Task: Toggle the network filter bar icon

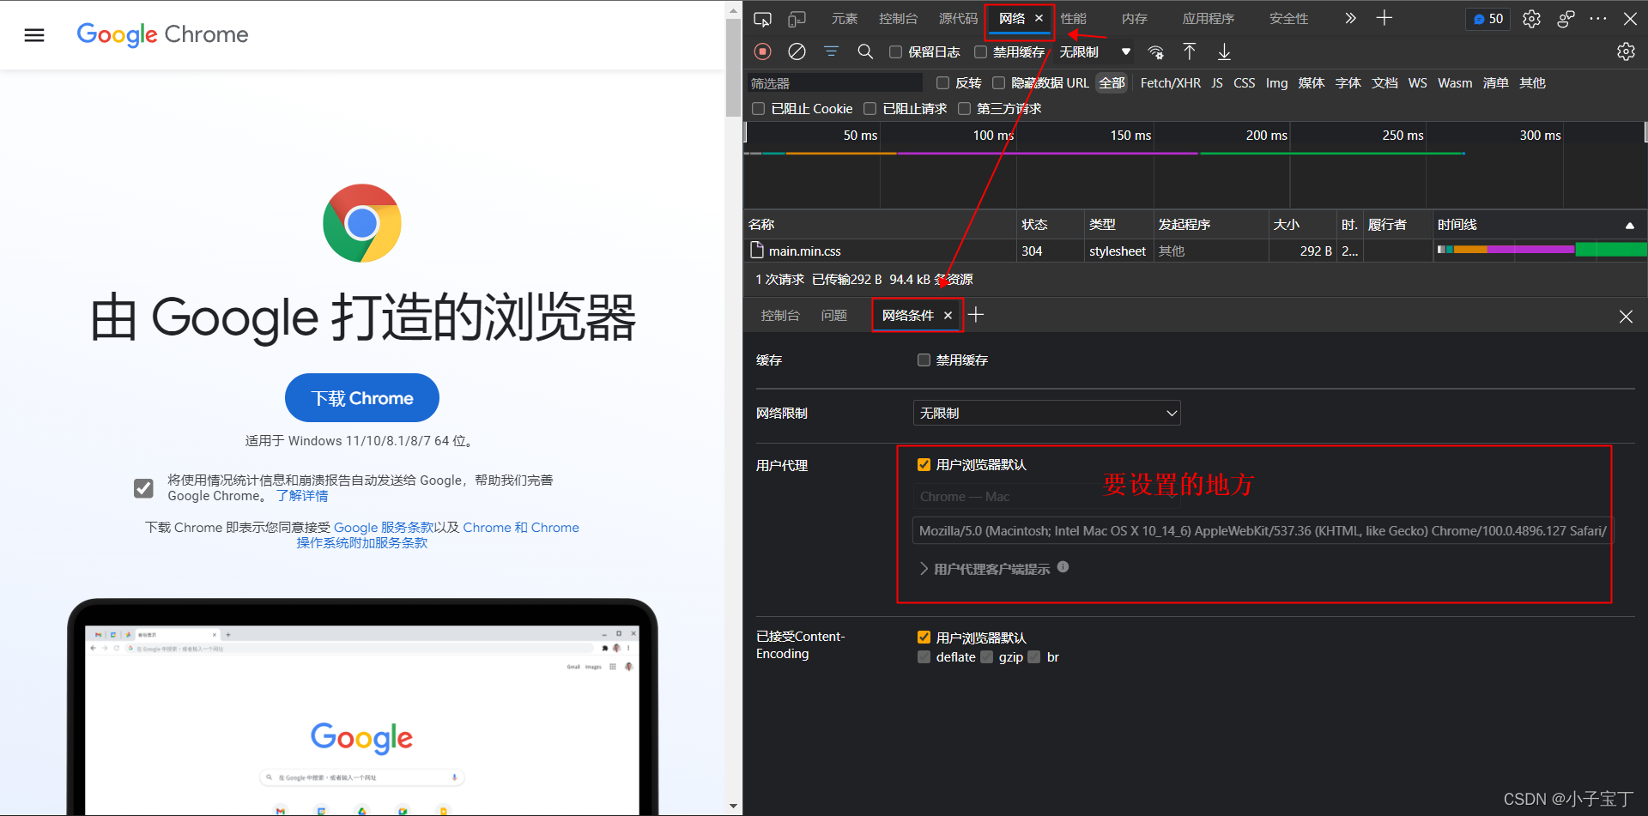Action: (831, 51)
